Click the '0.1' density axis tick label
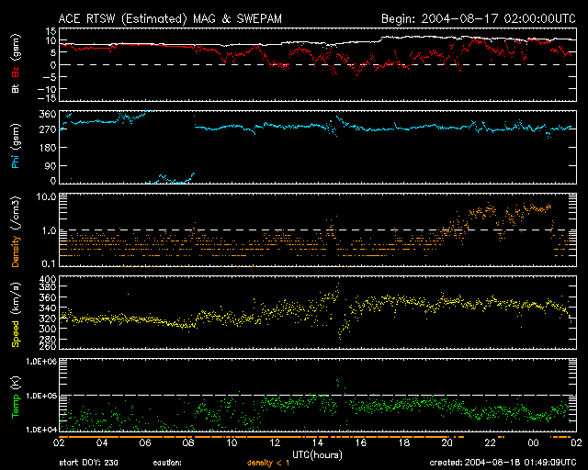Image resolution: width=588 pixels, height=470 pixels. tap(49, 263)
